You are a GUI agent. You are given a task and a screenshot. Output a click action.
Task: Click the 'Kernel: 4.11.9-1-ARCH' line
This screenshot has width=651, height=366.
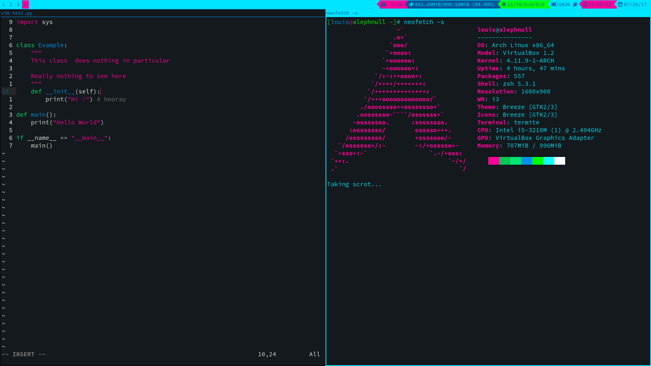tap(516, 61)
